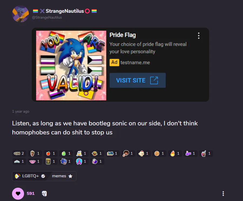Open the LGBTQ+ community tag
Screen dimensions: 243x201
(x=30, y=176)
